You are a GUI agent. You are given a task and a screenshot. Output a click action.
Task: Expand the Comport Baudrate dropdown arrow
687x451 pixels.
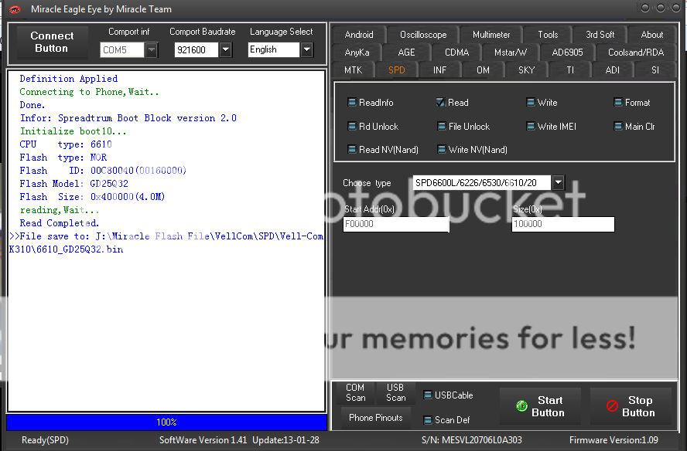[x=225, y=50]
